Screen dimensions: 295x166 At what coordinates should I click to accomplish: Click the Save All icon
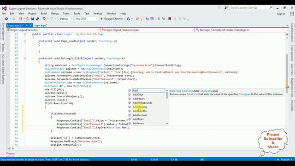point(38,19)
